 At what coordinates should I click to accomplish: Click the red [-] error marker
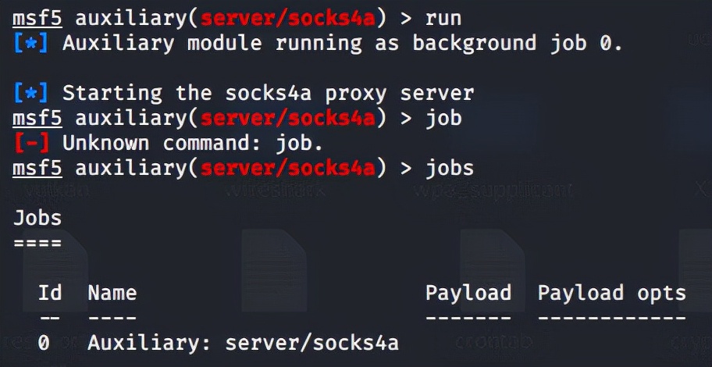31,144
